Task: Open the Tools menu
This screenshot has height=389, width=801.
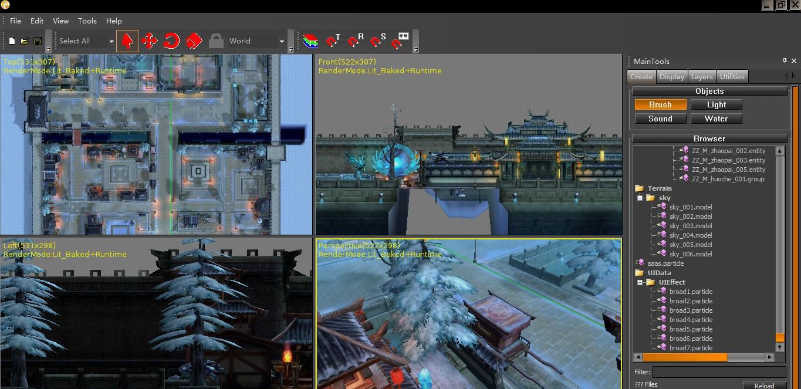Action: 87,21
